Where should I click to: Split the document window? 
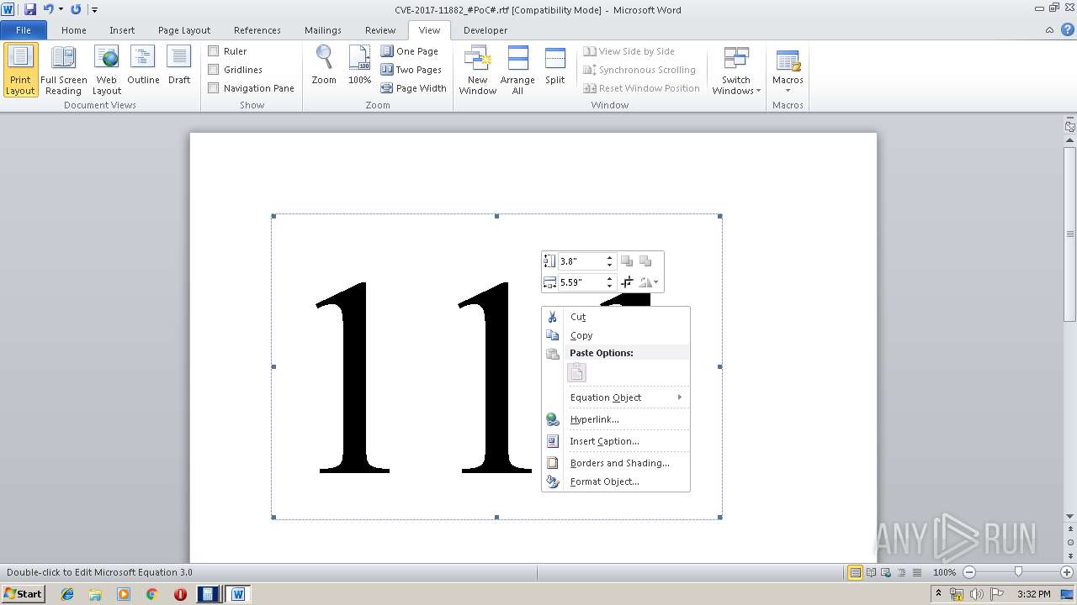coord(554,66)
